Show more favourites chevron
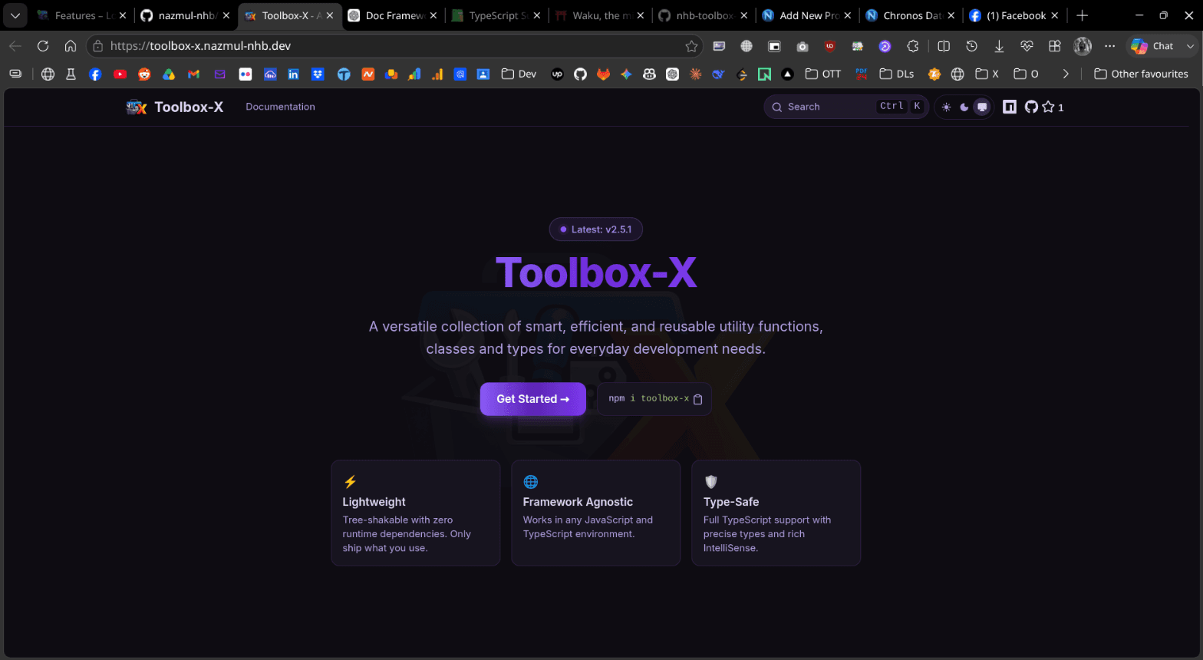 click(1066, 74)
